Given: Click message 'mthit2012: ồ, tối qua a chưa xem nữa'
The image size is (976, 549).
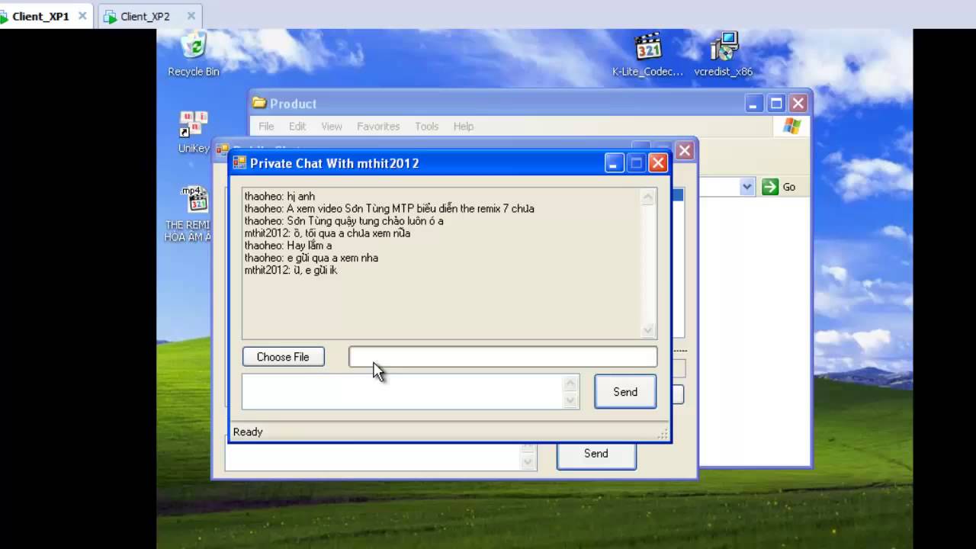Looking at the screenshot, I should pyautogui.click(x=328, y=233).
